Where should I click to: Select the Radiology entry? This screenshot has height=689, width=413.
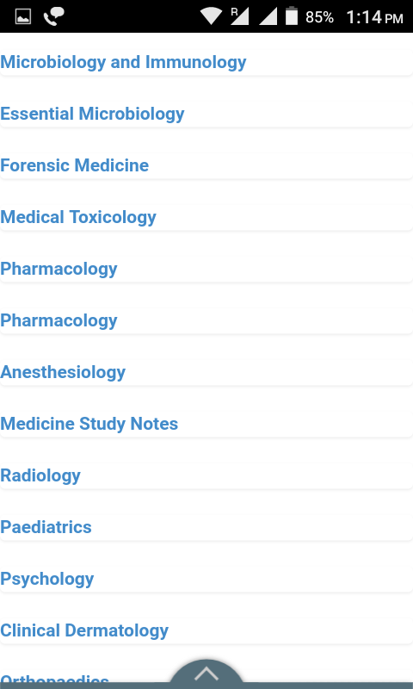[x=40, y=475]
